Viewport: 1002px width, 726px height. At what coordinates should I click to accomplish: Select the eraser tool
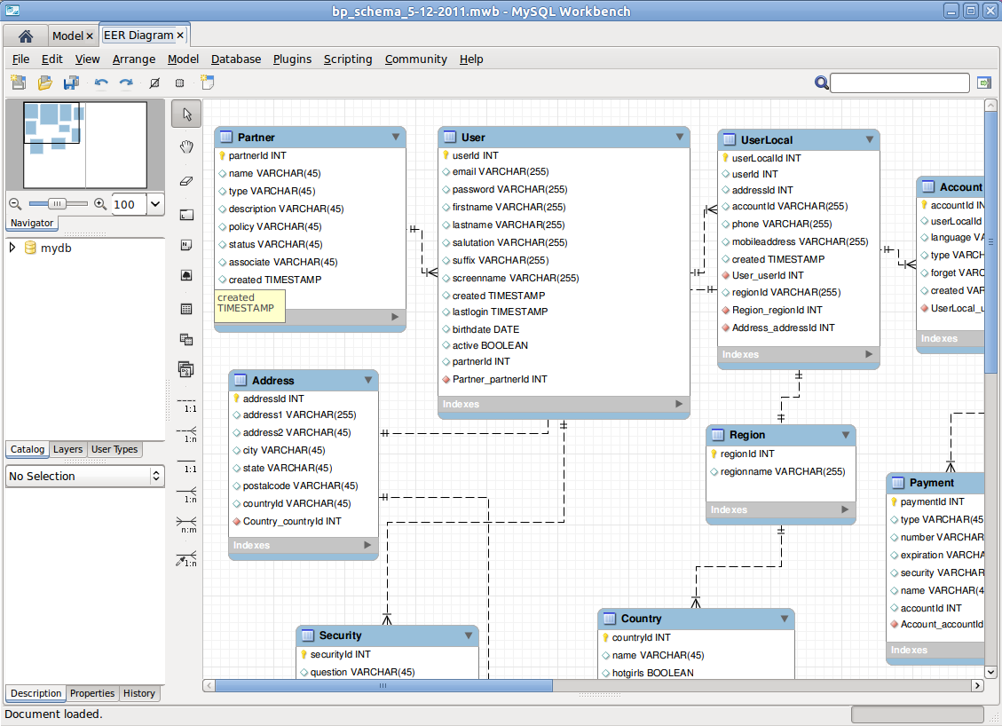coord(186,181)
